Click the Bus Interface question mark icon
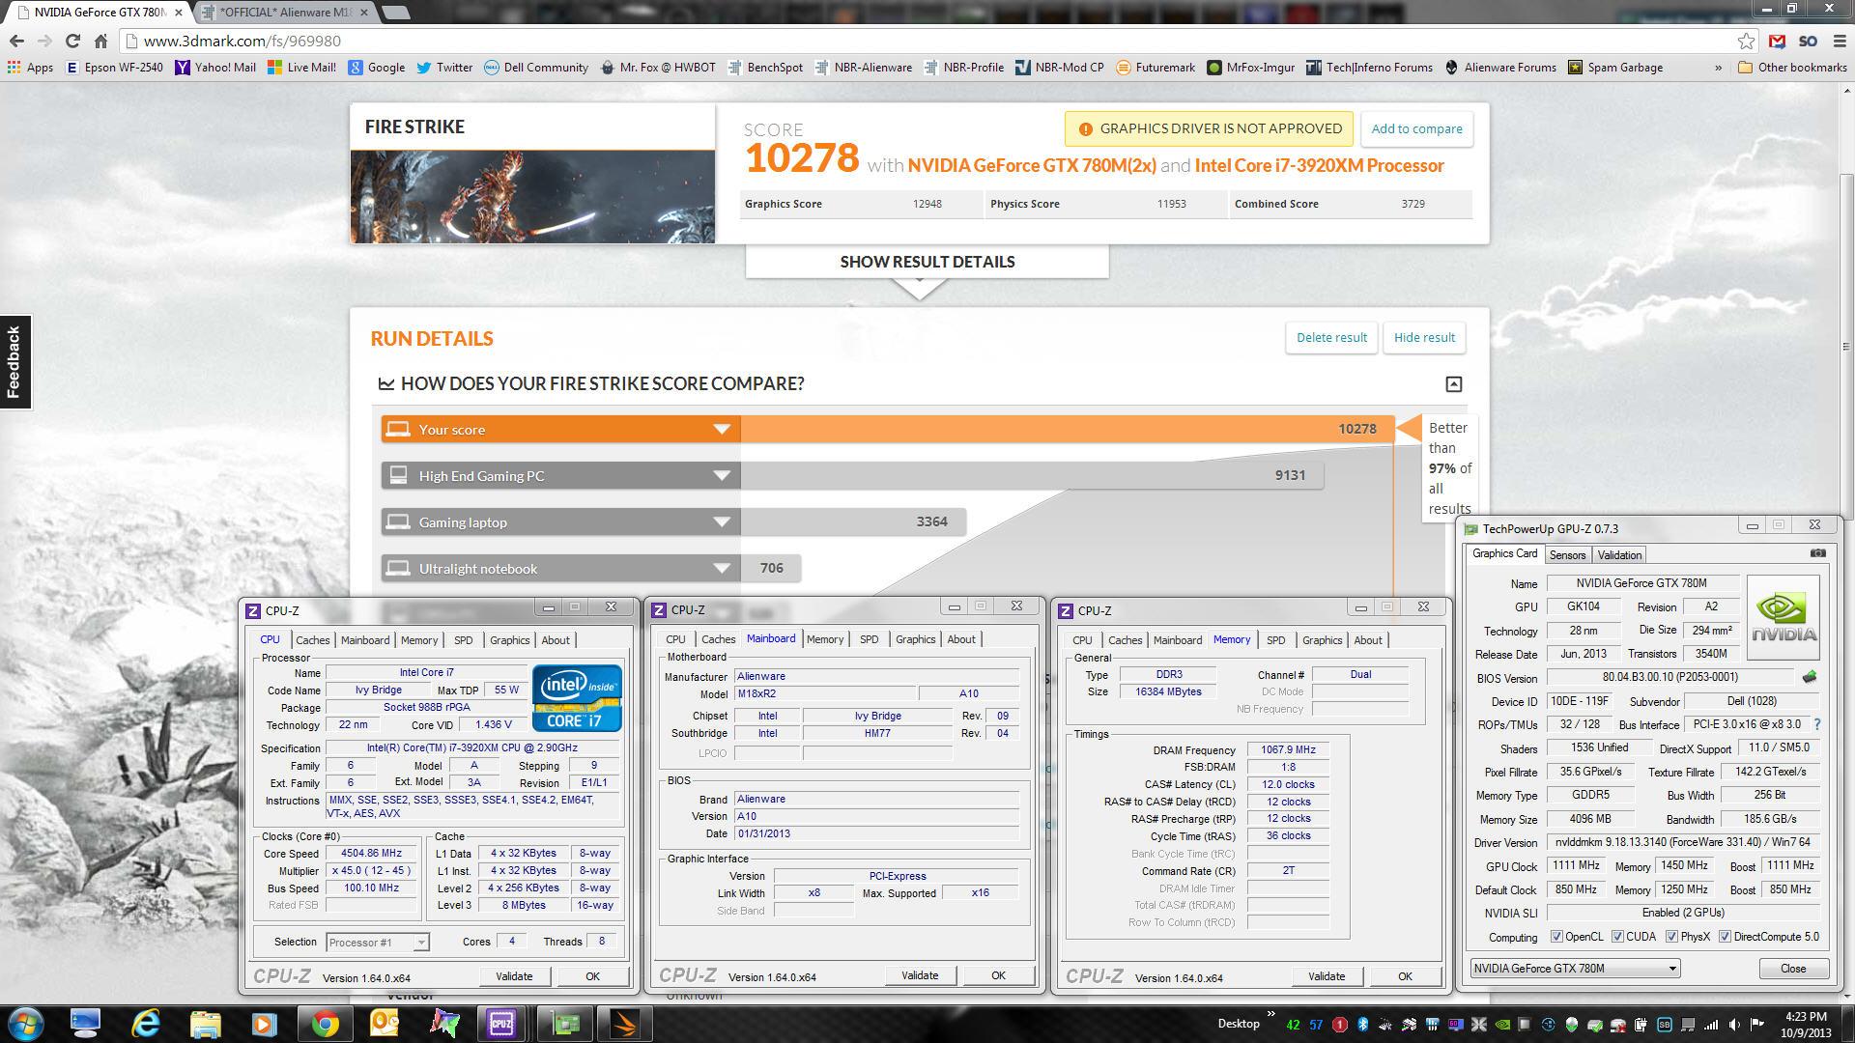Viewport: 1855px width, 1043px height. [1816, 724]
